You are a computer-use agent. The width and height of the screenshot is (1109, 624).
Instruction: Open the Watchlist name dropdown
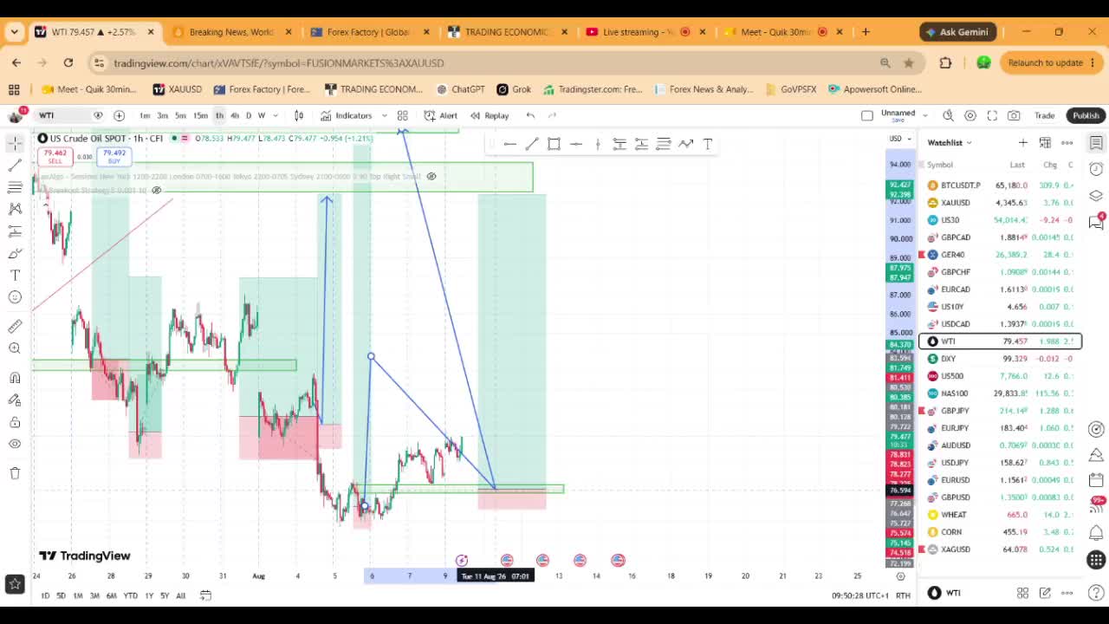pyautogui.click(x=950, y=143)
